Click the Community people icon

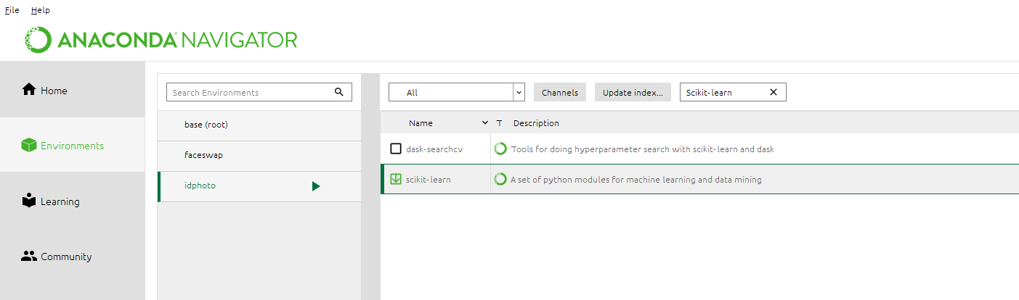point(29,256)
